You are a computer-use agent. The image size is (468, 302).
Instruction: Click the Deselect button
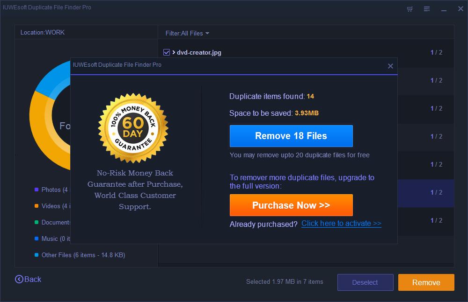coord(365,282)
